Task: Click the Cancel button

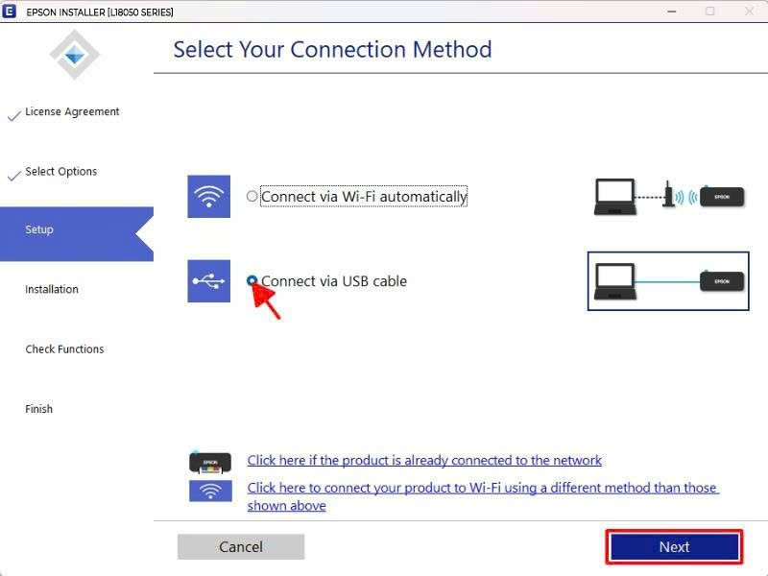Action: [241, 546]
